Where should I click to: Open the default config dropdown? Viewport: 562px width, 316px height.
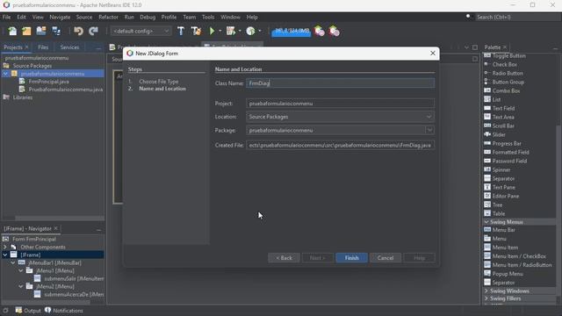[140, 32]
